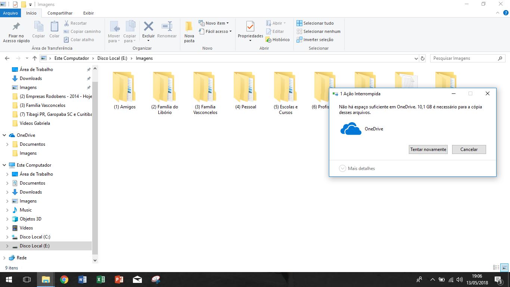This screenshot has height=287, width=510.
Task: Click OneDrive cloud icon in dialog
Action: click(x=351, y=129)
